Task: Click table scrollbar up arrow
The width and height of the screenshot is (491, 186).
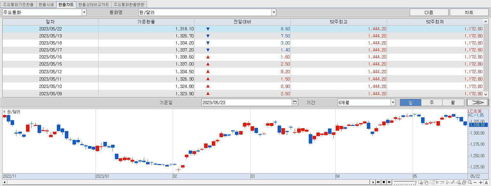Action: (x=486, y=21)
